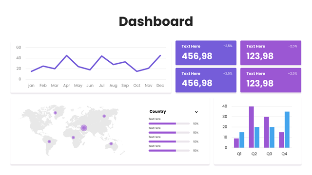Click the last 50% progress bar in the list
The image size is (312, 175).
click(169, 151)
